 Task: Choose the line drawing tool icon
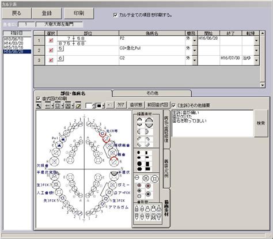48,105
